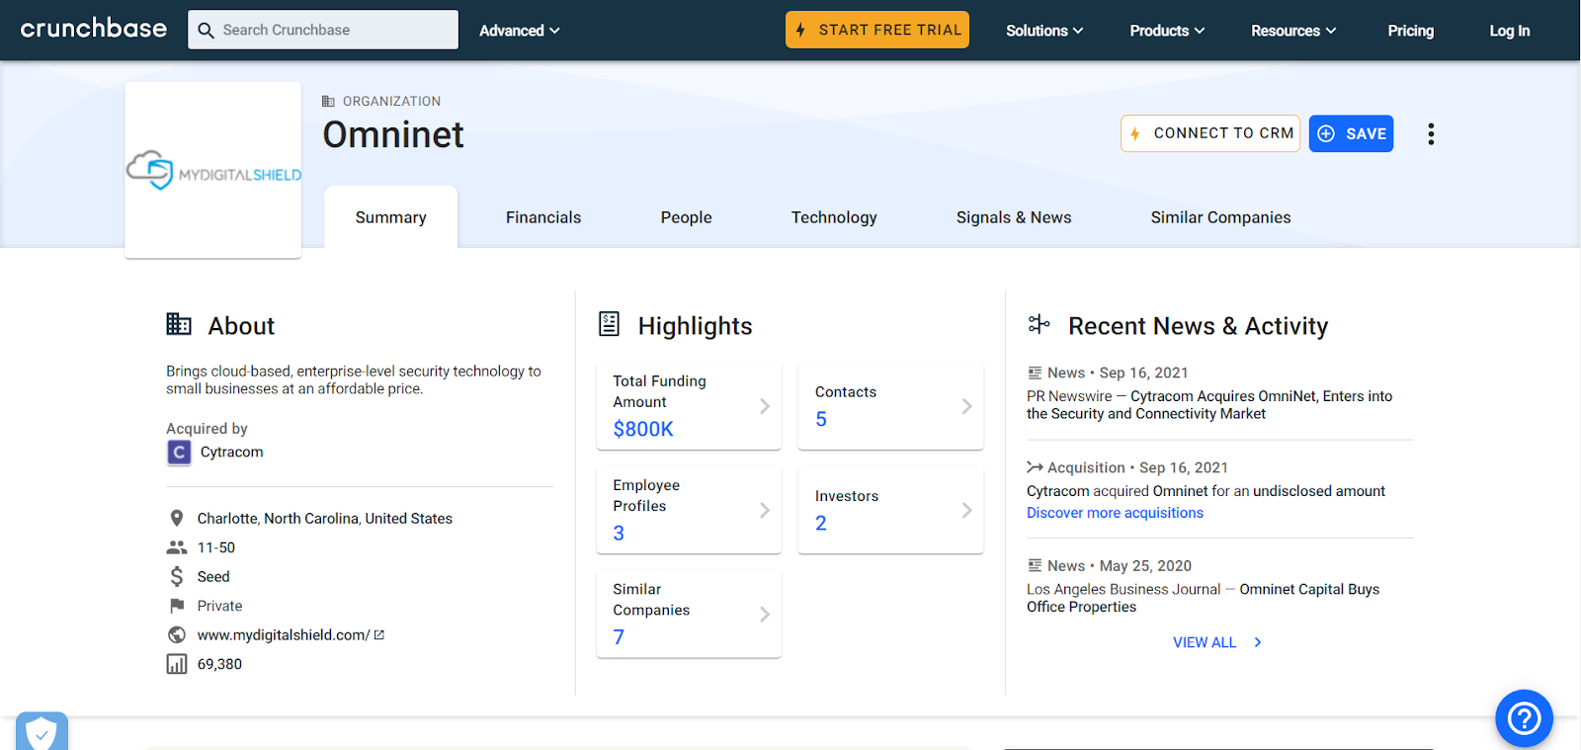Screen dimensions: 1581x750
Task: Click the 11-50 employee count
Action: (216, 547)
